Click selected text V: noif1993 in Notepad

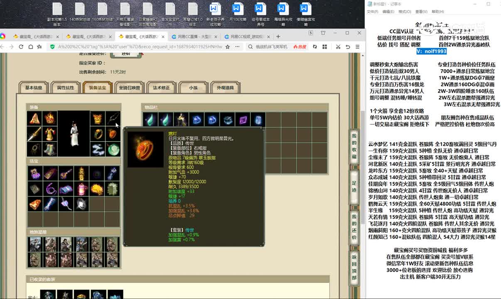coord(432,51)
